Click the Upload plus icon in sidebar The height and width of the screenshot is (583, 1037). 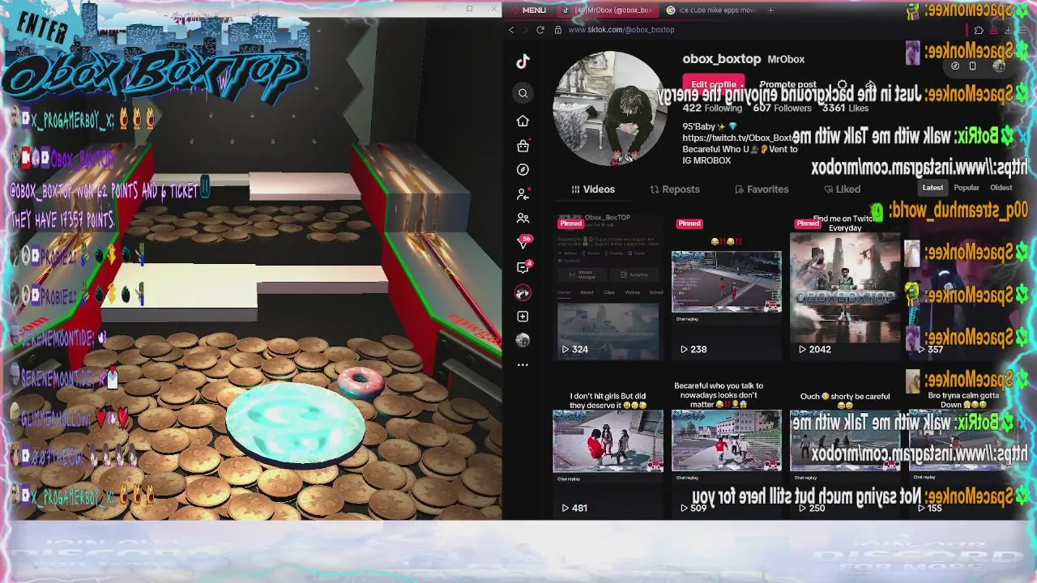(x=523, y=317)
